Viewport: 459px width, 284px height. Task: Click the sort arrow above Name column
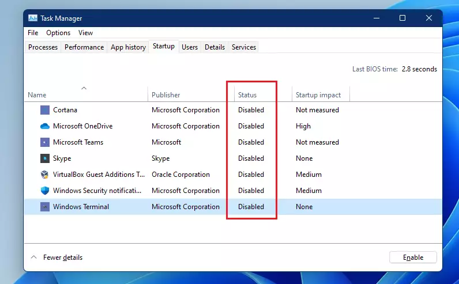point(84,88)
